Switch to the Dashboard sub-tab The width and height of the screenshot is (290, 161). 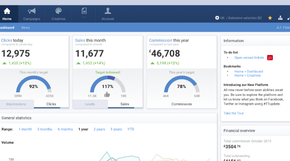coord(7,27)
